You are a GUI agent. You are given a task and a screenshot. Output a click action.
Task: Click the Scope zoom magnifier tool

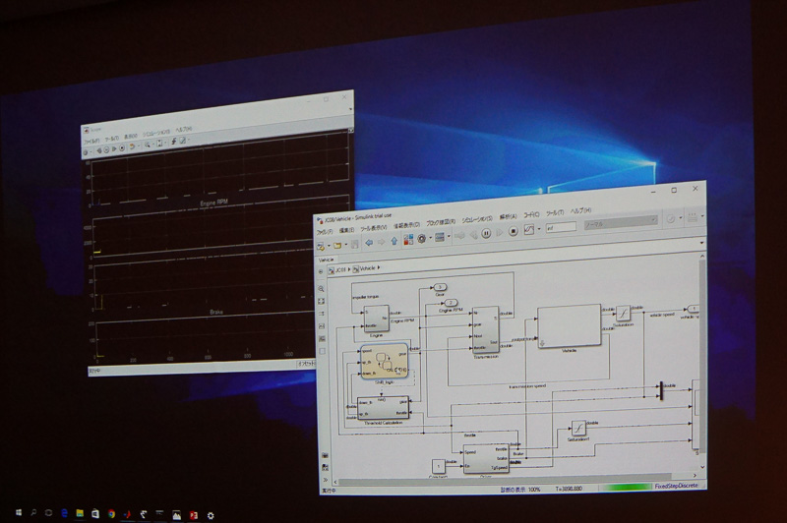coord(147,145)
